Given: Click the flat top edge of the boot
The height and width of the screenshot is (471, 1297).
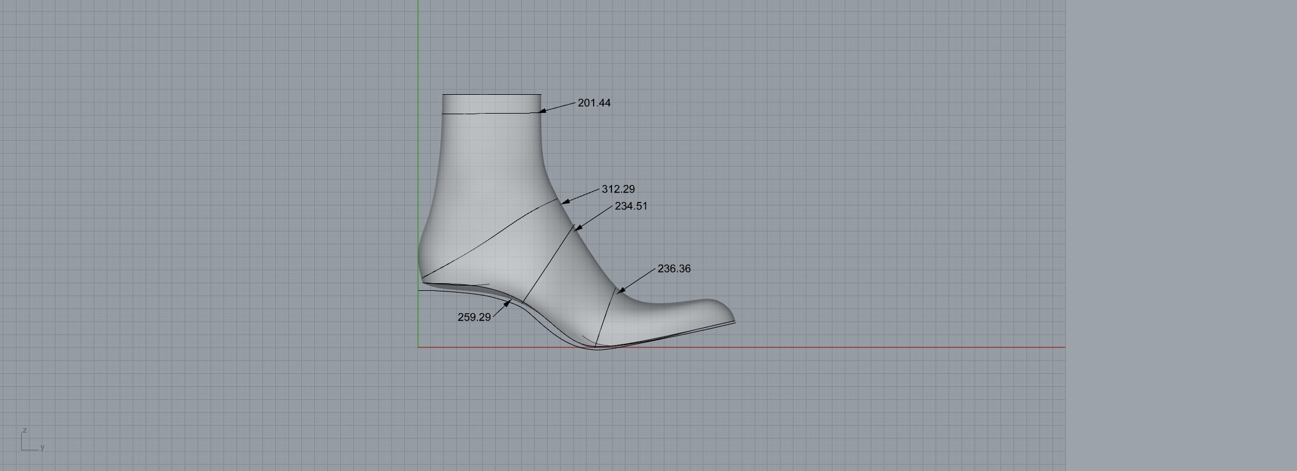Looking at the screenshot, I should (x=492, y=94).
